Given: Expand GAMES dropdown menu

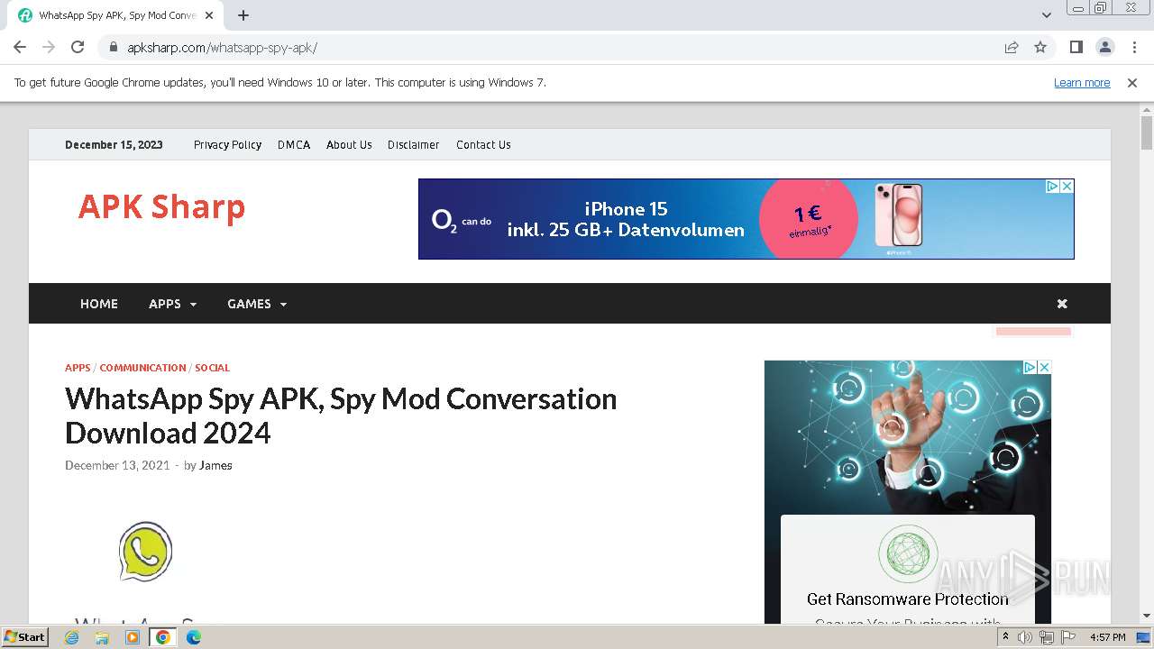Looking at the screenshot, I should coord(257,304).
